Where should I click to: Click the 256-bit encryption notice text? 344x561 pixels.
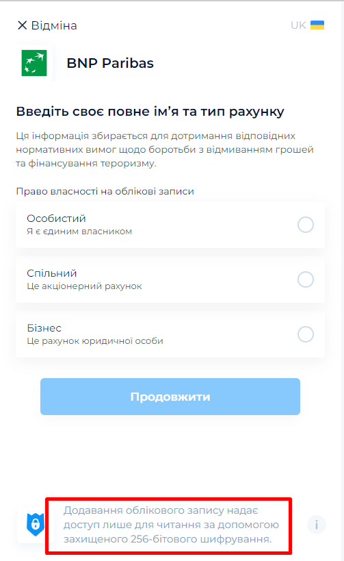171,525
